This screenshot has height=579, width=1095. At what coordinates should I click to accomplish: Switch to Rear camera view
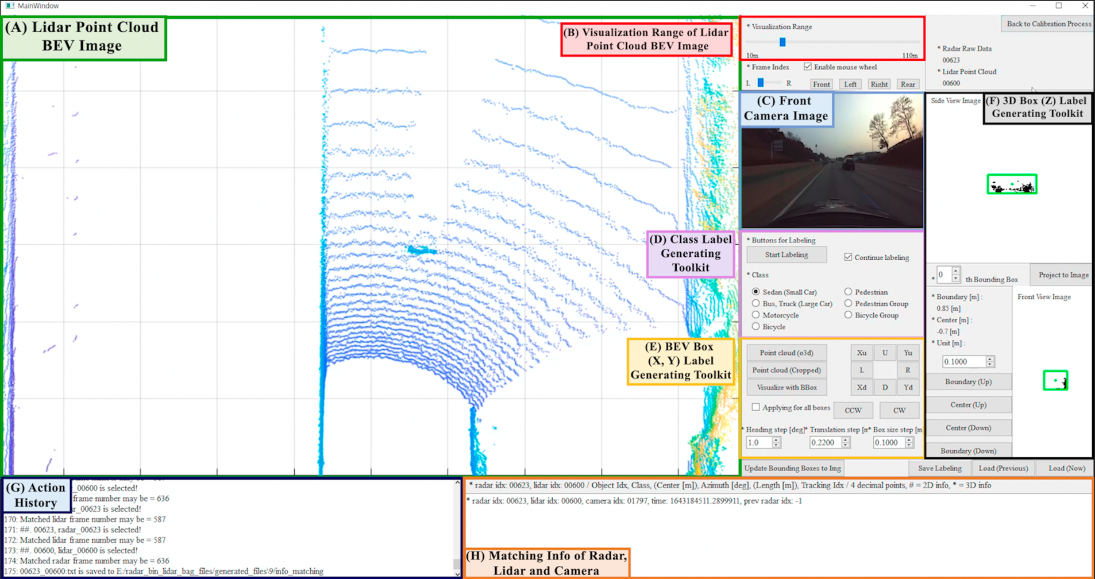(x=908, y=84)
